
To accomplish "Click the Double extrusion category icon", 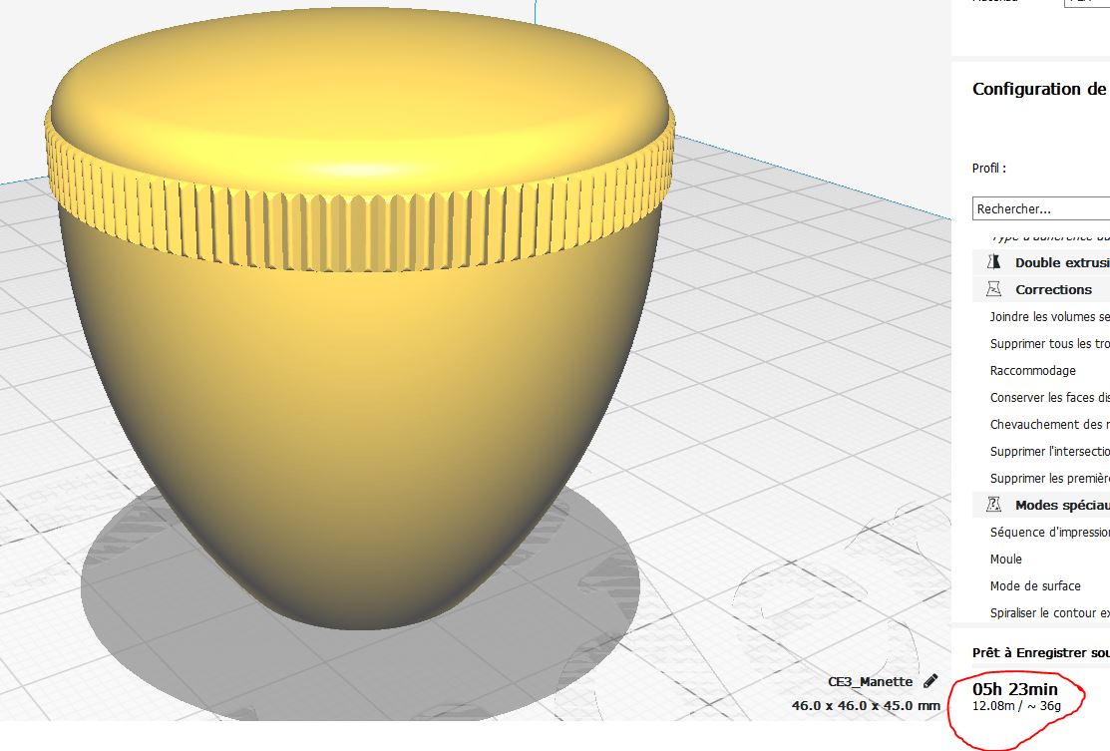I will 993,262.
